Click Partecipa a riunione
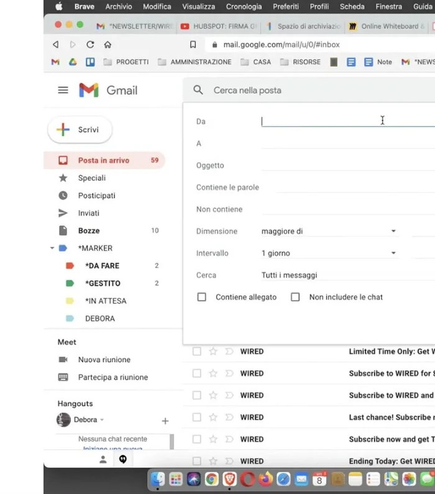 pyautogui.click(x=112, y=377)
